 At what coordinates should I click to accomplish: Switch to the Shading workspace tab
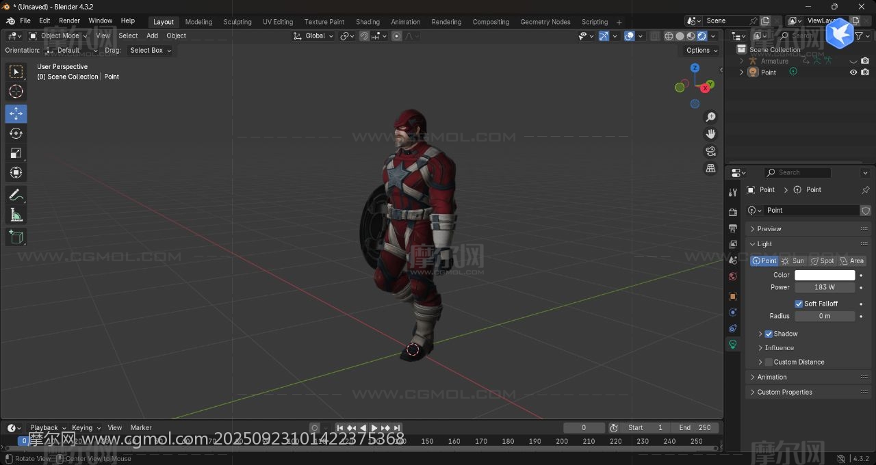pyautogui.click(x=368, y=22)
